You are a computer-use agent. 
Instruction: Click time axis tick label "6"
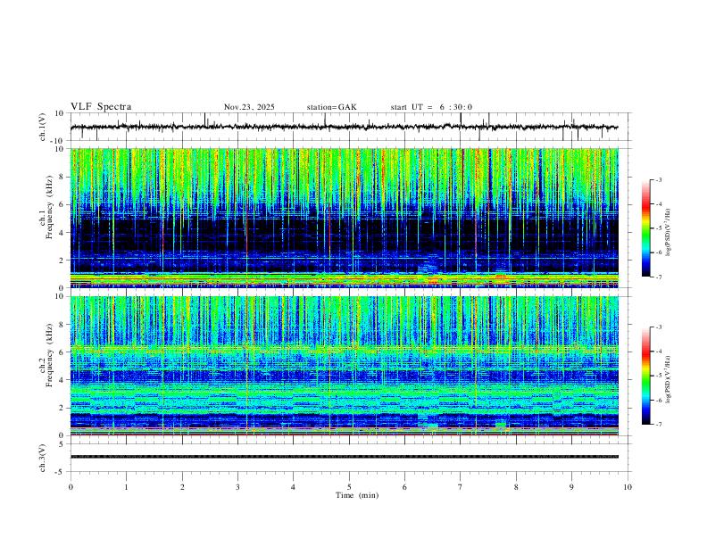tap(404, 487)
